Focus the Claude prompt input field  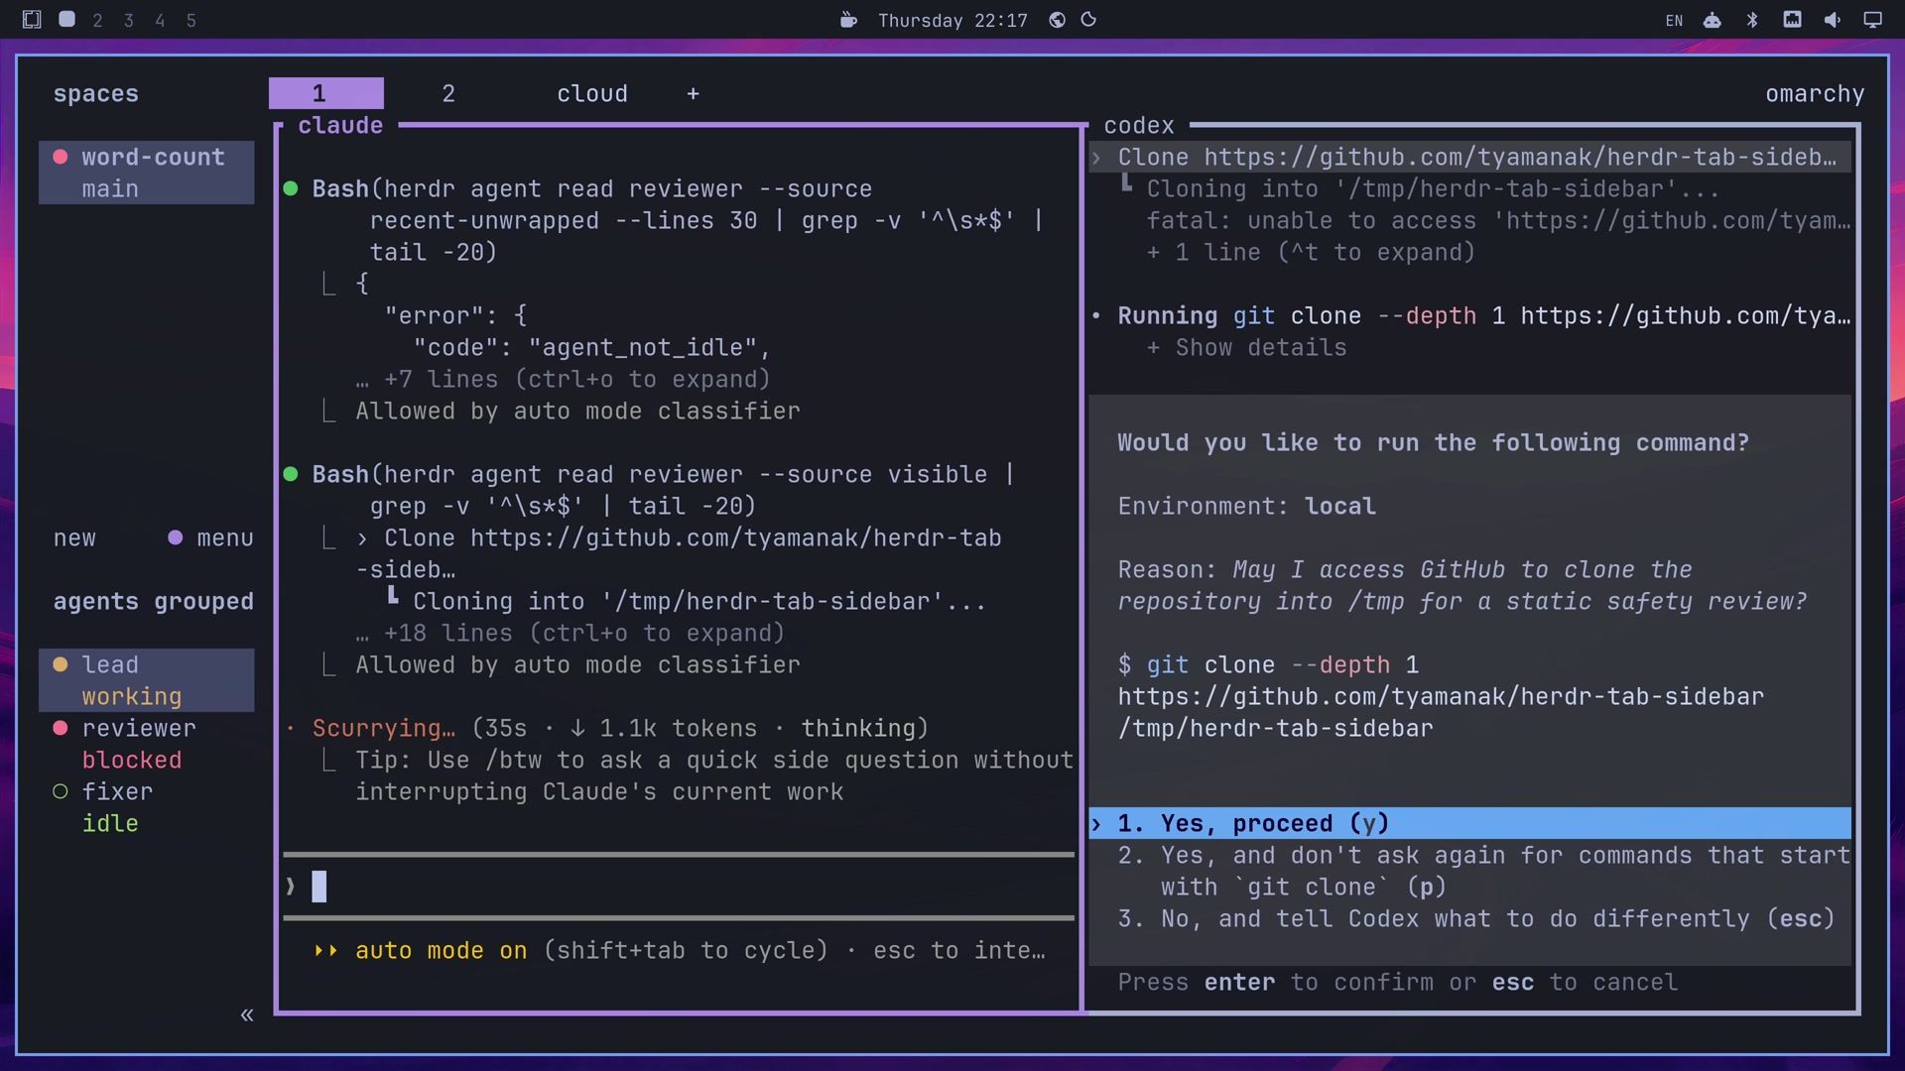[x=679, y=886]
